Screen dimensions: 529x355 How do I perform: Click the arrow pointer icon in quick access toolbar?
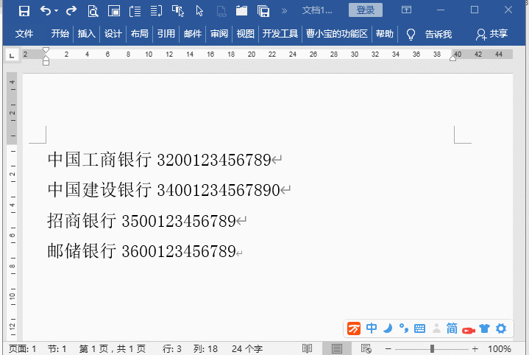click(x=199, y=11)
